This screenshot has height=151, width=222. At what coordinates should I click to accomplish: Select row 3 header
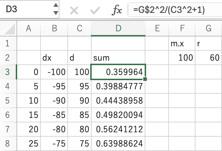(8, 72)
